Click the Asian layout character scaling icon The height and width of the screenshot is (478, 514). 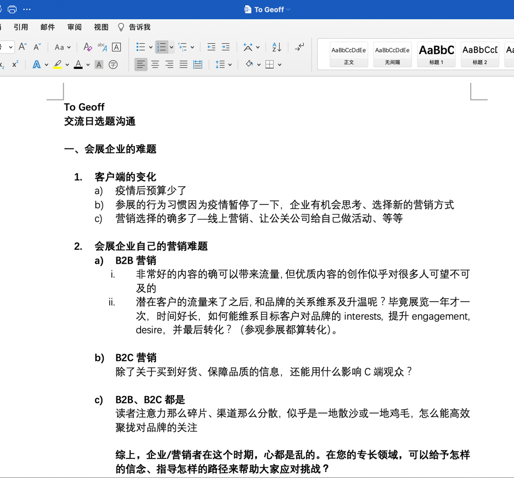pyautogui.click(x=248, y=47)
